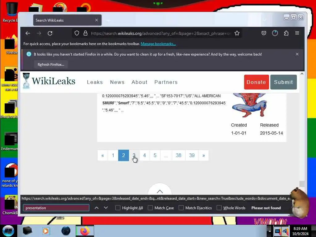The image size is (316, 237).
Task: Open the Enderman desktop icon
Action: point(10,141)
